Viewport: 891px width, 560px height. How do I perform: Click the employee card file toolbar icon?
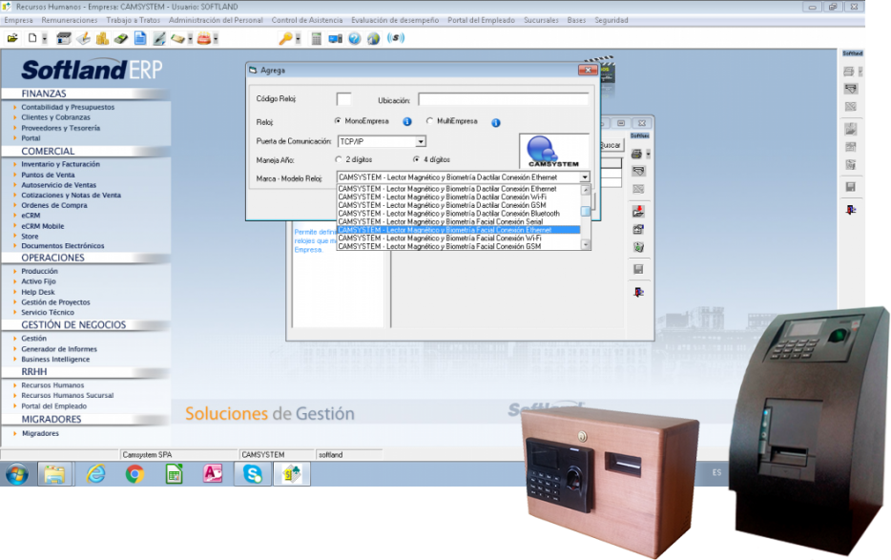(64, 38)
